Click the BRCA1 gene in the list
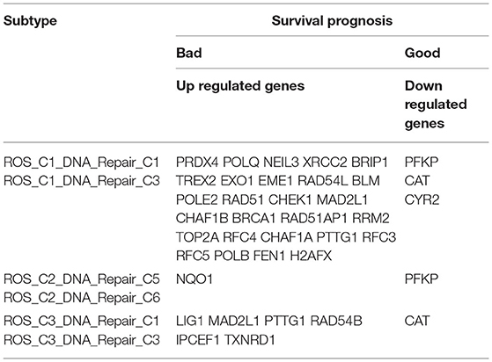Viewport: 492px width, 362px height. (x=253, y=218)
